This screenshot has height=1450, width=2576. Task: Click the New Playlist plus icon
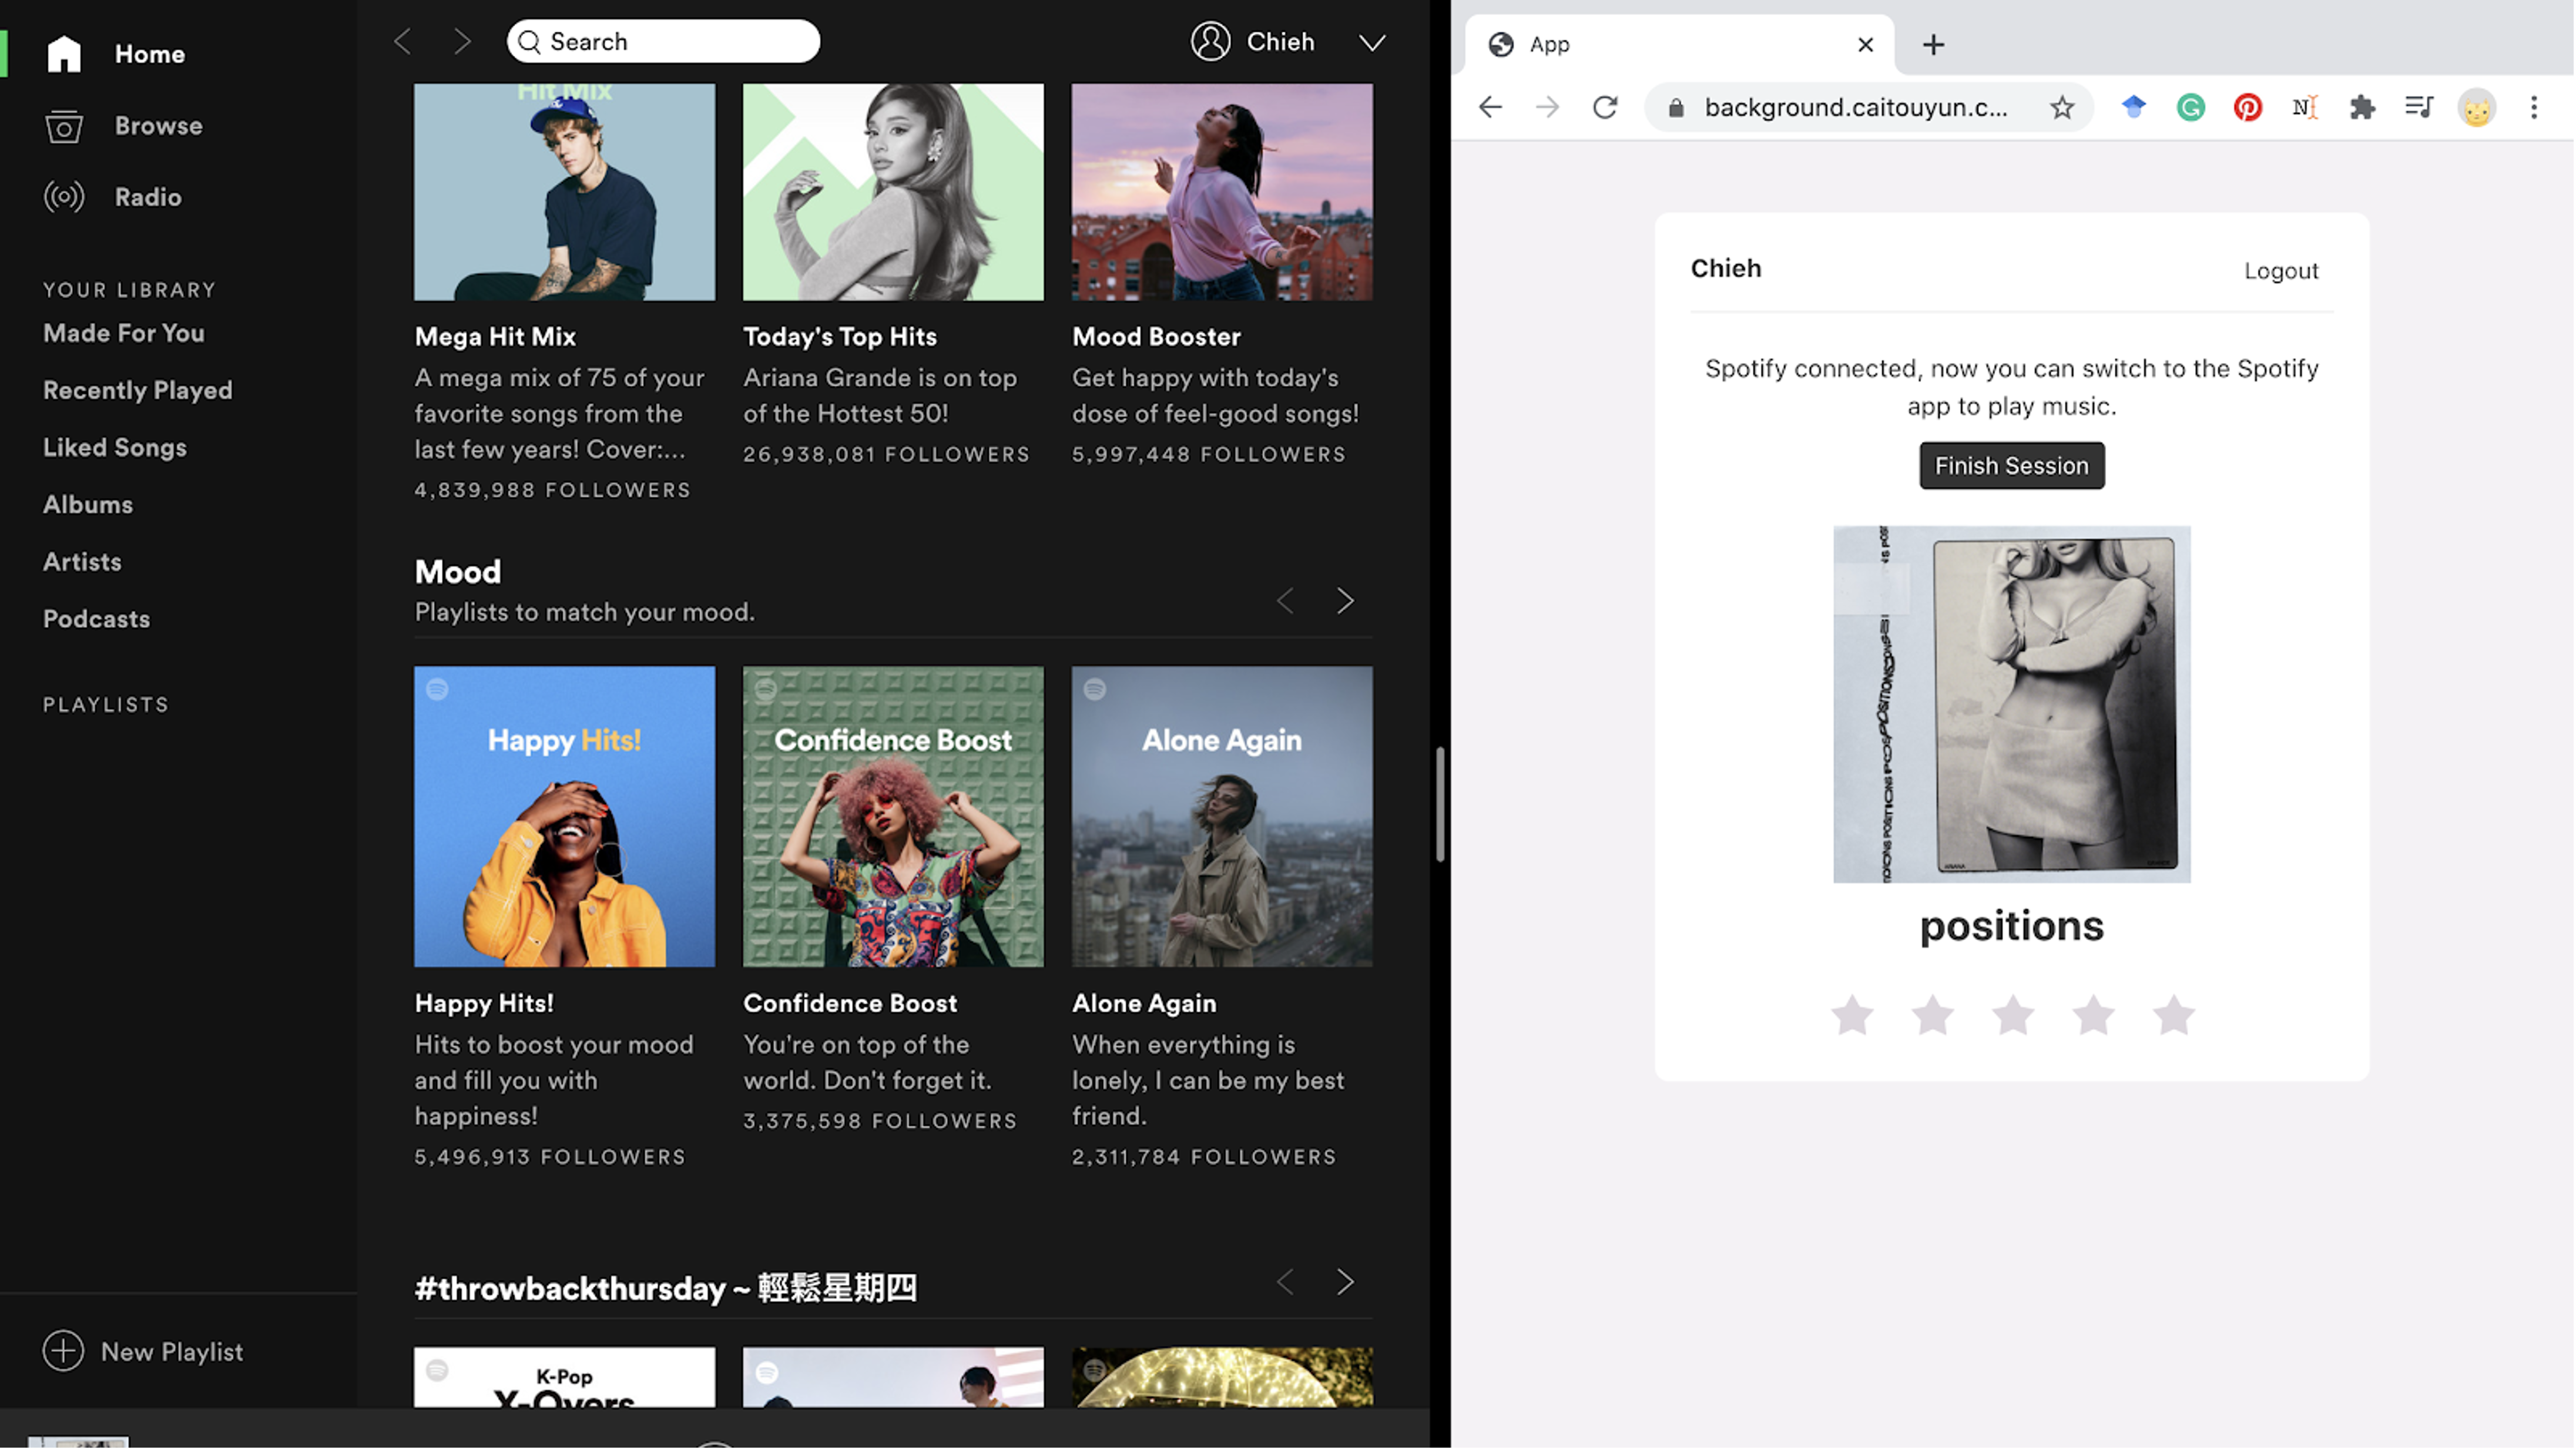[63, 1352]
